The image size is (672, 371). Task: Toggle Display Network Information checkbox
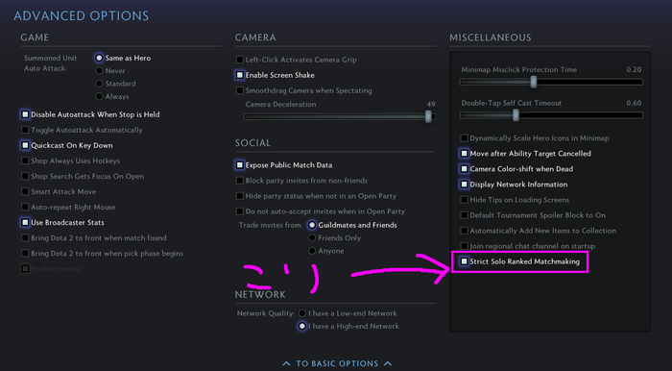[x=464, y=184]
